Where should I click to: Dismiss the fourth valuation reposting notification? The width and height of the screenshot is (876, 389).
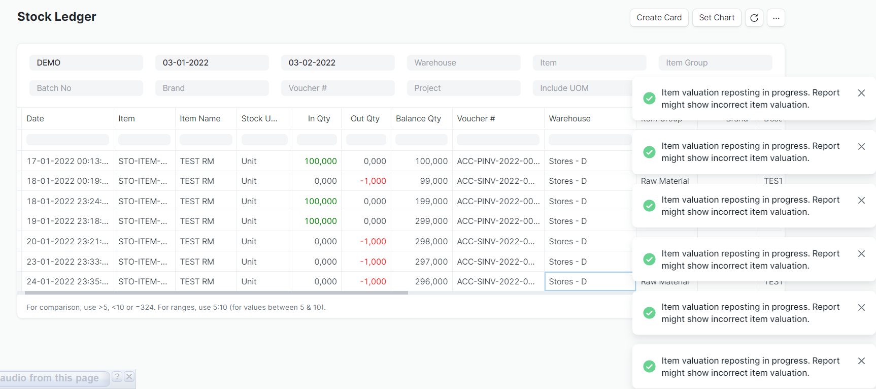pyautogui.click(x=861, y=253)
